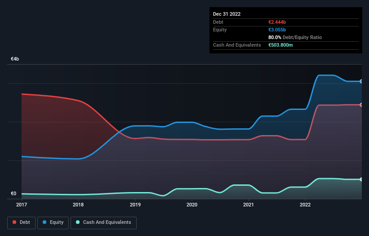369x236 pixels.
Task: Toggle the Debt legend button
Action: pyautogui.click(x=21, y=223)
